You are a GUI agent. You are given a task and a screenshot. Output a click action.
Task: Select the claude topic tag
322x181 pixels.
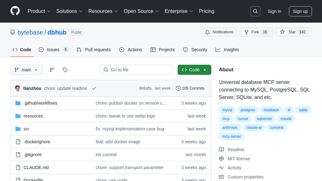click(x=286, y=119)
